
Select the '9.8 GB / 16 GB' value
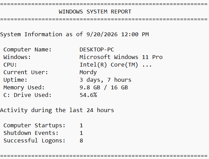[x=104, y=88]
